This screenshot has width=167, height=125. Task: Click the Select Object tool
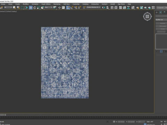pos(14,8)
